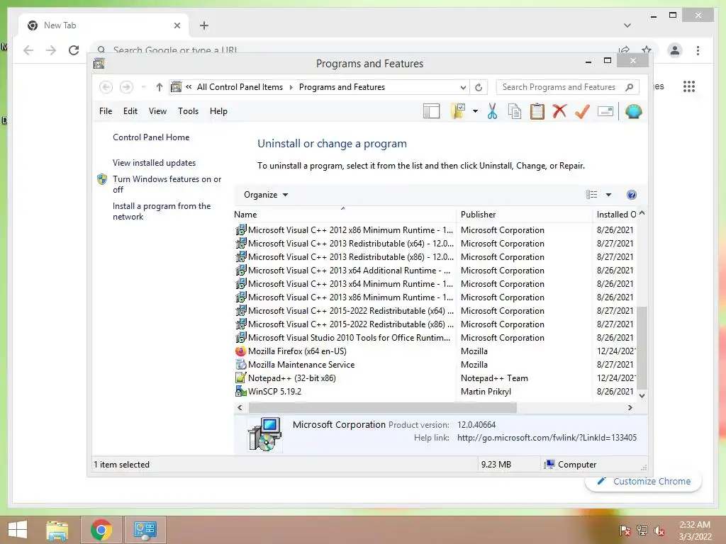Screen dimensions: 726x544
Task: Click the orange checkmark Properties toolbar icon
Action: point(582,111)
